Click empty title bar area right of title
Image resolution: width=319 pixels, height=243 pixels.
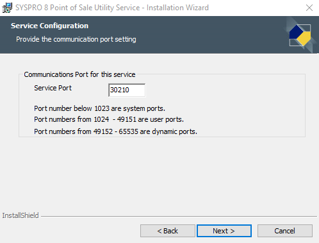click(256, 8)
